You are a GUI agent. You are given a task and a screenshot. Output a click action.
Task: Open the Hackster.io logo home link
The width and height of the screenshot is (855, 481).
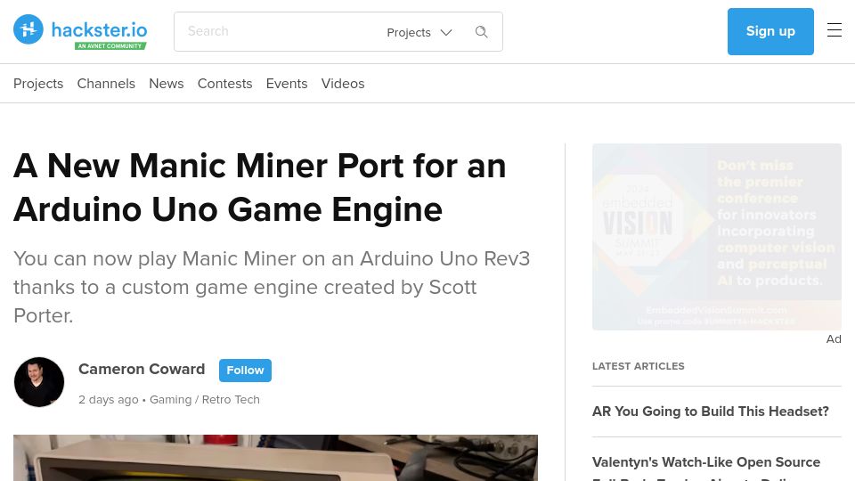pyautogui.click(x=80, y=30)
